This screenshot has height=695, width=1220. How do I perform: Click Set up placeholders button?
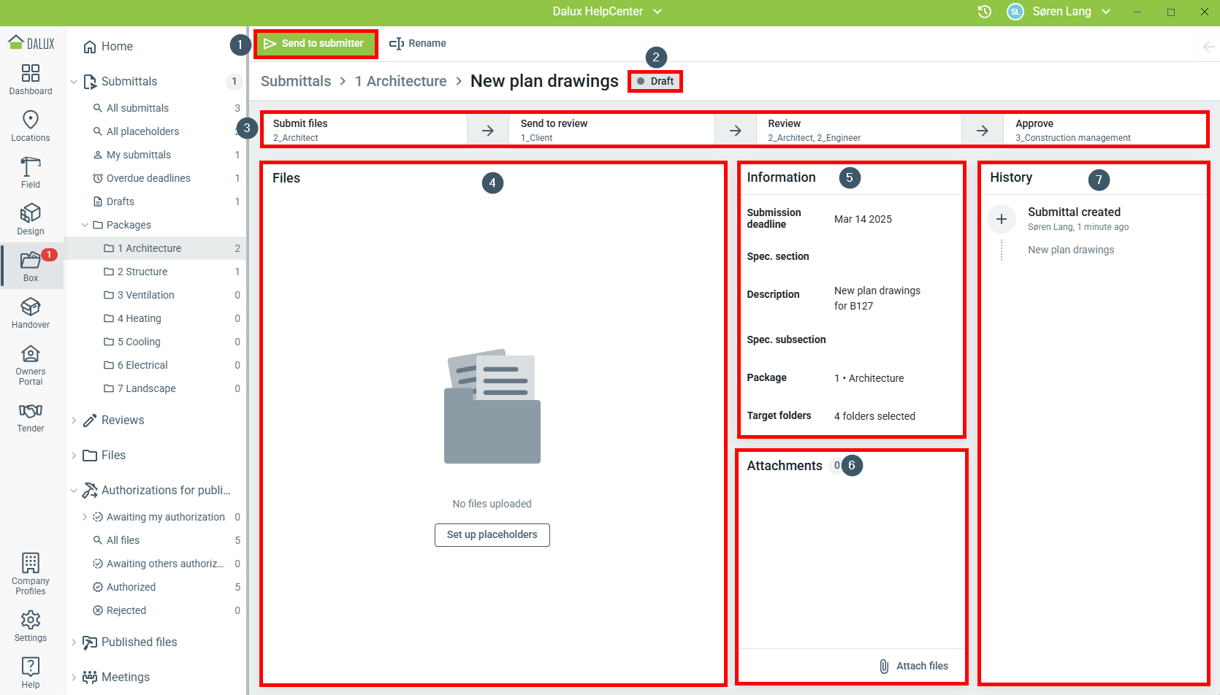(492, 534)
